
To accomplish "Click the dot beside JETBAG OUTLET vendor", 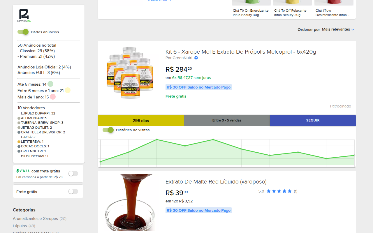I will (19, 128).
